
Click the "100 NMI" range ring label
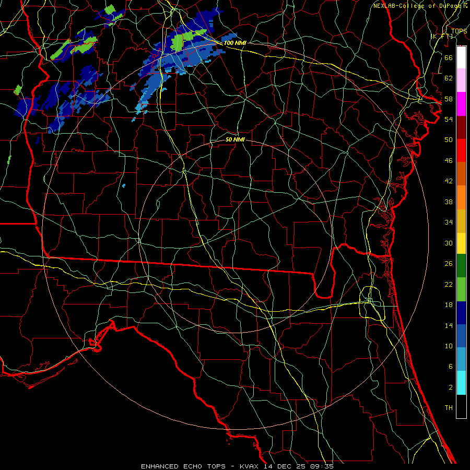235,43
